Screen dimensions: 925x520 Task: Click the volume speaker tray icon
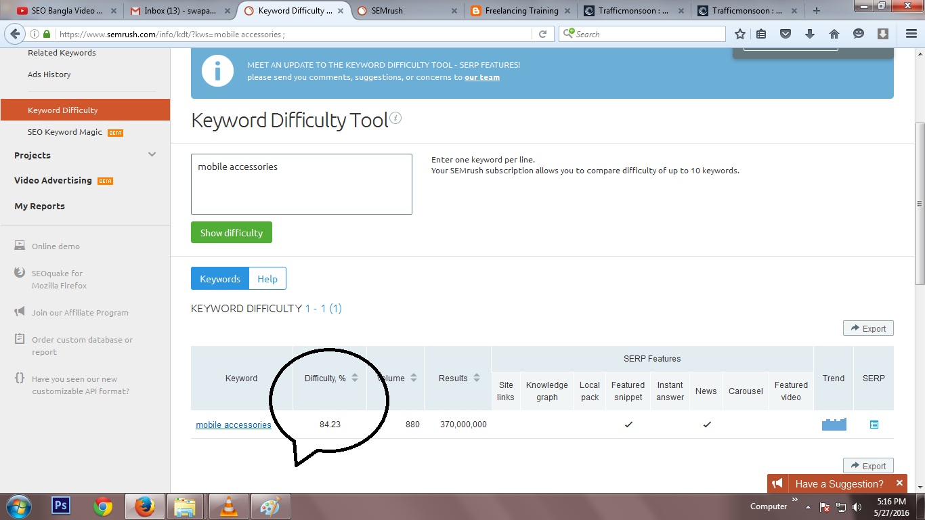[x=857, y=506]
